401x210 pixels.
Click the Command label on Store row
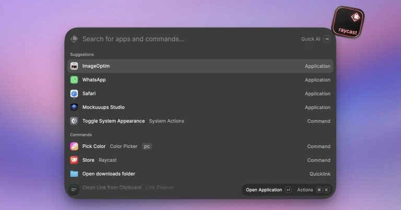coord(319,160)
